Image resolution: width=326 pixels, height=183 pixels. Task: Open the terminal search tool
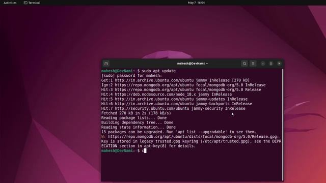[x=244, y=64]
